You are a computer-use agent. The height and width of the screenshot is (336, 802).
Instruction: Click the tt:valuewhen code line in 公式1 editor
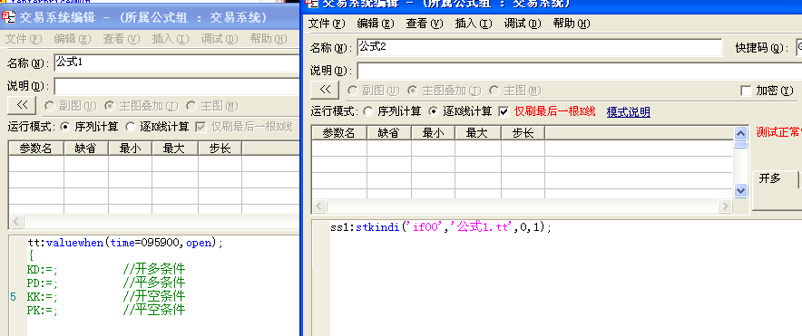click(126, 243)
